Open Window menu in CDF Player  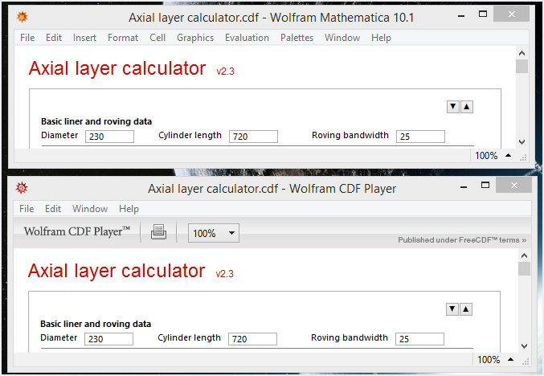(90, 208)
